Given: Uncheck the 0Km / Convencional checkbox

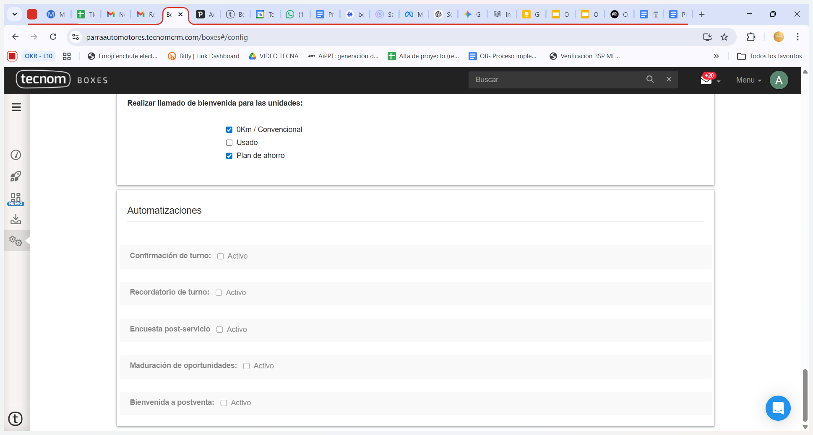Looking at the screenshot, I should click(229, 130).
